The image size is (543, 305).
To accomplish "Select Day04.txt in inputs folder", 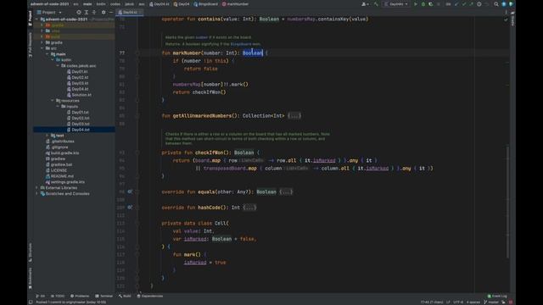I will [x=78, y=130].
